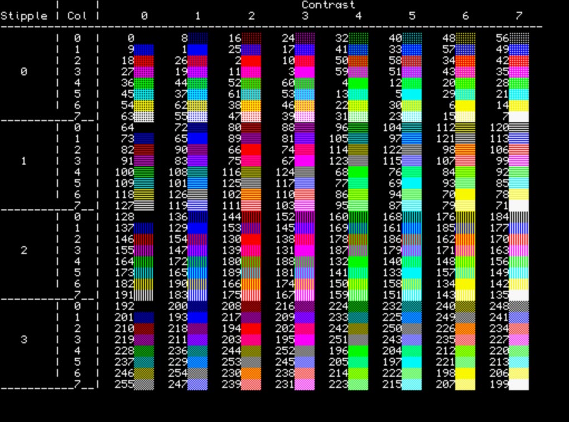569x422 pixels.
Task: Pick the dark red swatch labeled 210
Action: point(144,329)
